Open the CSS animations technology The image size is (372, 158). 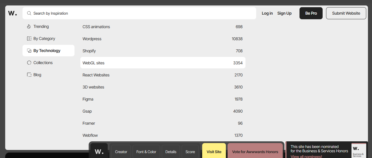coord(163,27)
